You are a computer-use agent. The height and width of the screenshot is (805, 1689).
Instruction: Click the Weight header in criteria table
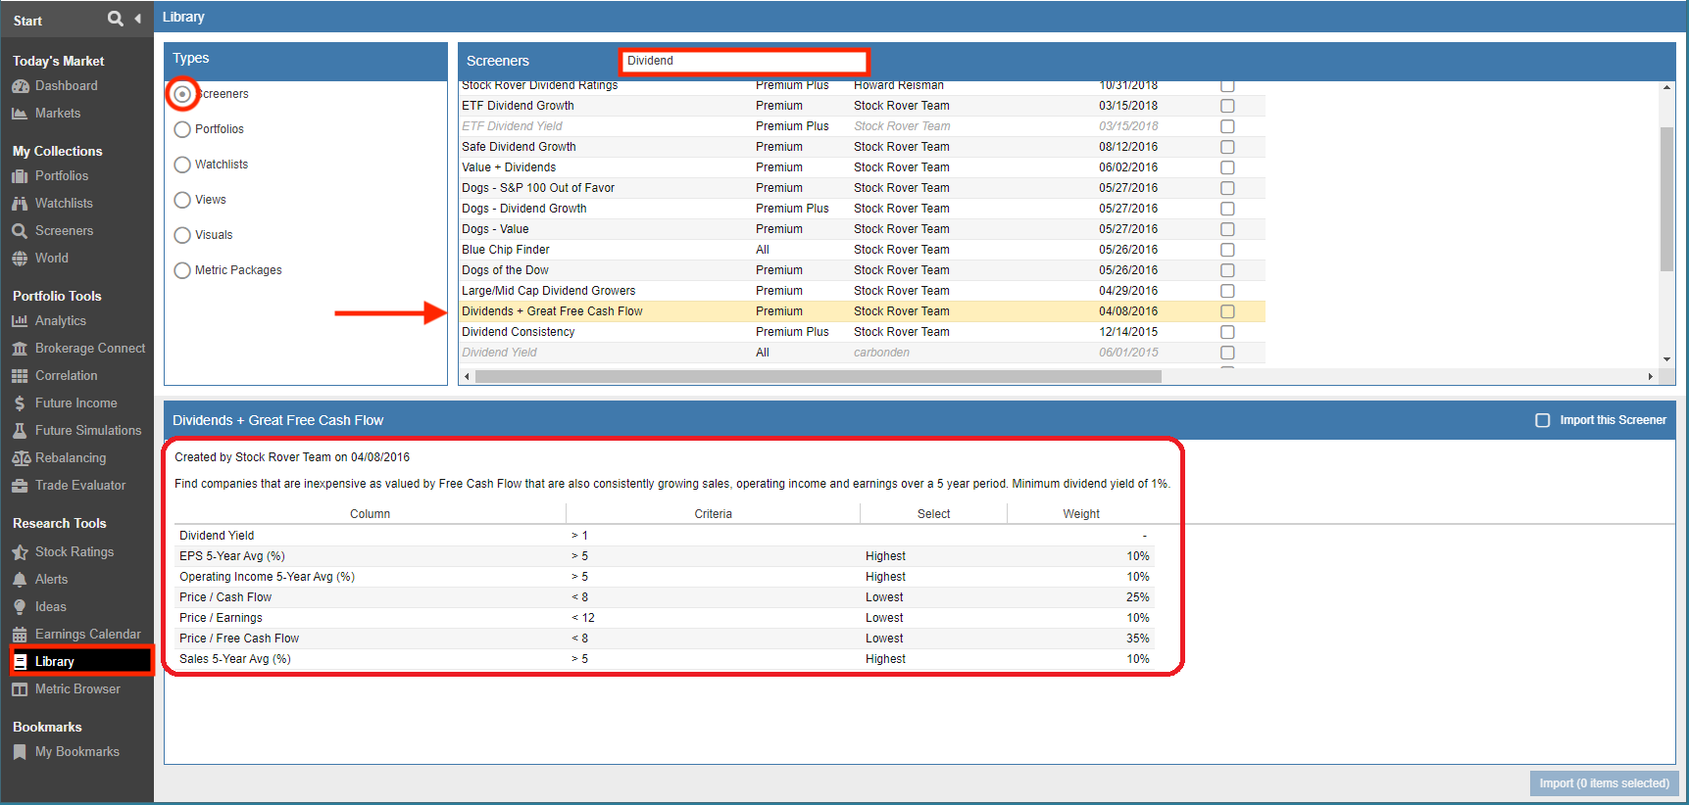[x=1081, y=514]
